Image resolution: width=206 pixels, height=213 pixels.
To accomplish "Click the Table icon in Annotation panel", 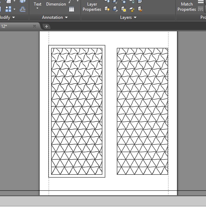I will click(x=72, y=9).
